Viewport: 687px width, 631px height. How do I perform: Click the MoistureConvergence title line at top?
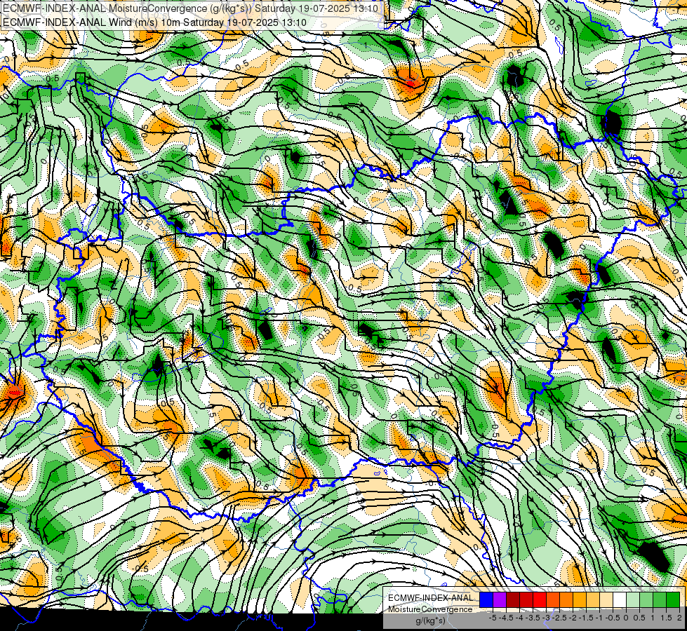pyautogui.click(x=191, y=8)
